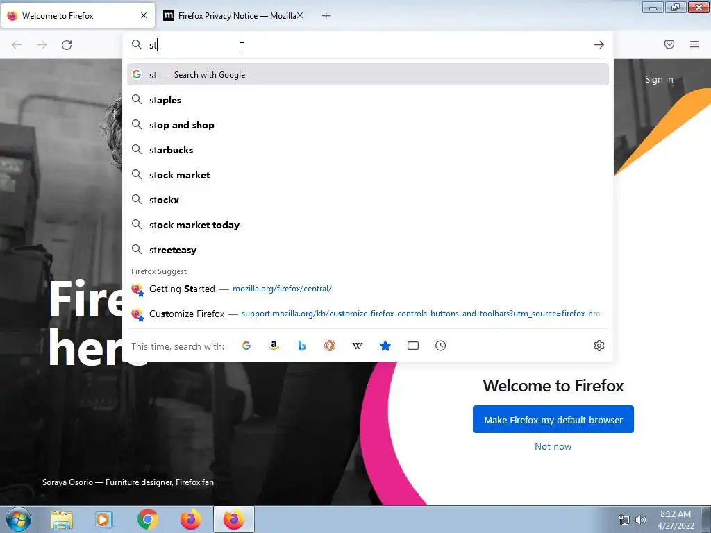This screenshot has height=533, width=711.
Task: Select the 'streeteasy' suggestion
Action: [x=368, y=250]
